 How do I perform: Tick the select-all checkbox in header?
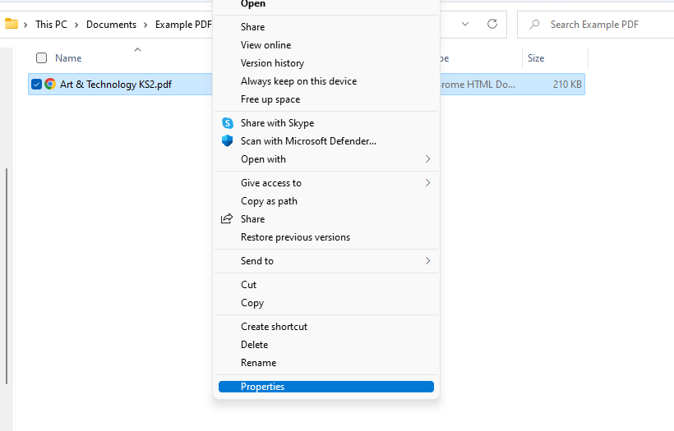pos(41,58)
